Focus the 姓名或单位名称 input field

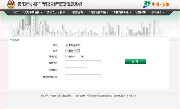click(x=83, y=77)
